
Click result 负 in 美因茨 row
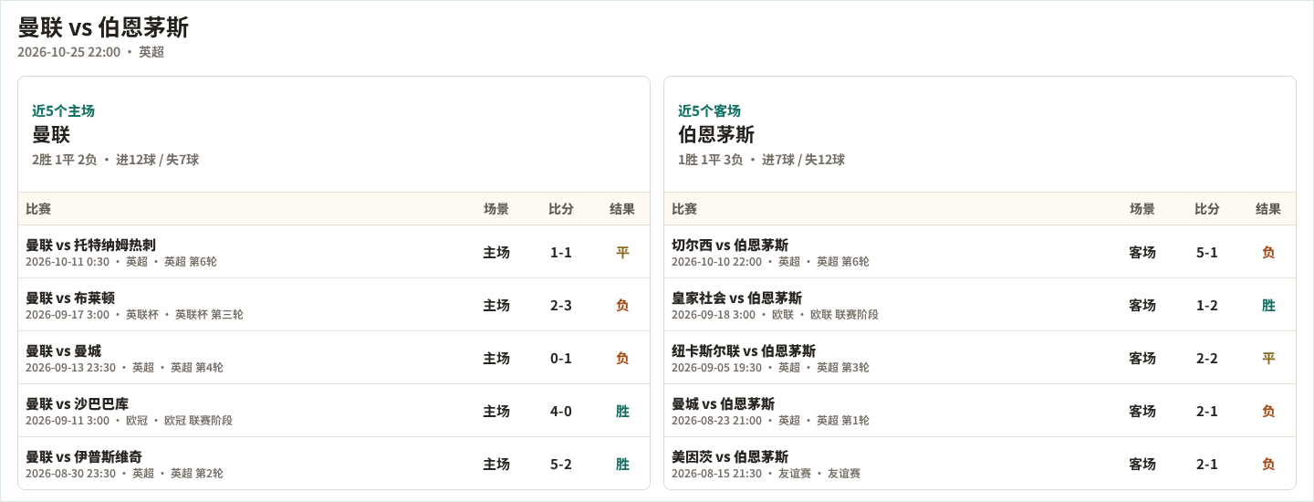(x=1268, y=464)
